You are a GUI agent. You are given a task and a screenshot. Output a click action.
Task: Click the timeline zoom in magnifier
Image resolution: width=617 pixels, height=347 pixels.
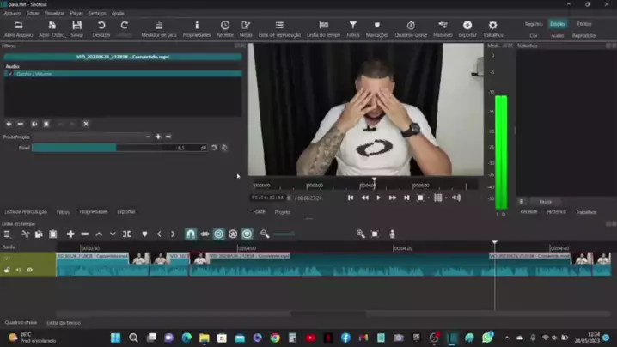[360, 234]
